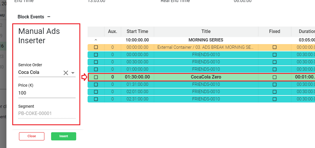
Task: Sort by the Start Time column header
Action: click(x=137, y=32)
